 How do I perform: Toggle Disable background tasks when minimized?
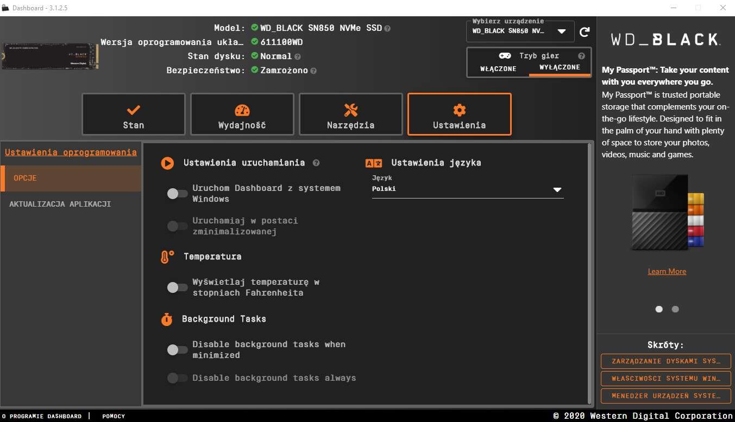(x=177, y=350)
